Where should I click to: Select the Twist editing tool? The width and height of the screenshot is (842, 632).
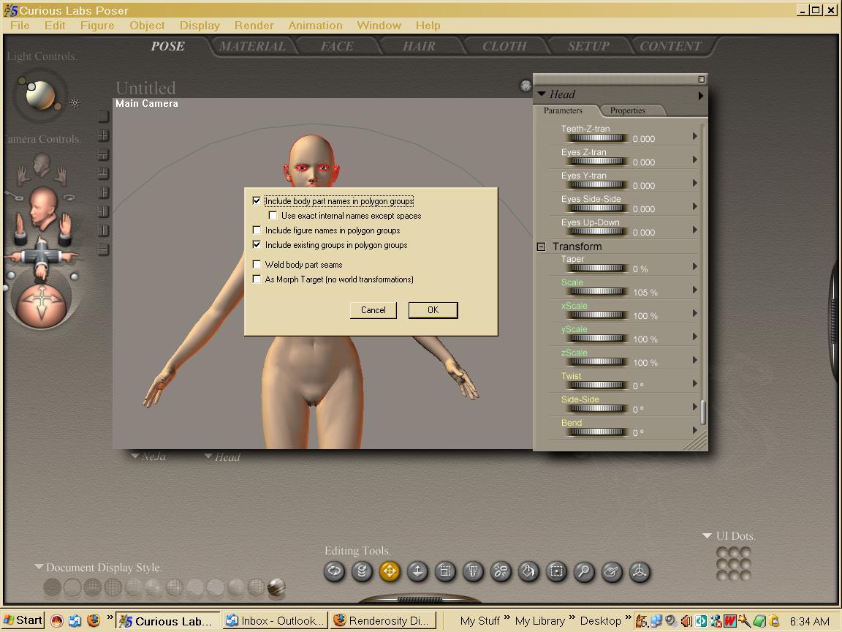(362, 571)
